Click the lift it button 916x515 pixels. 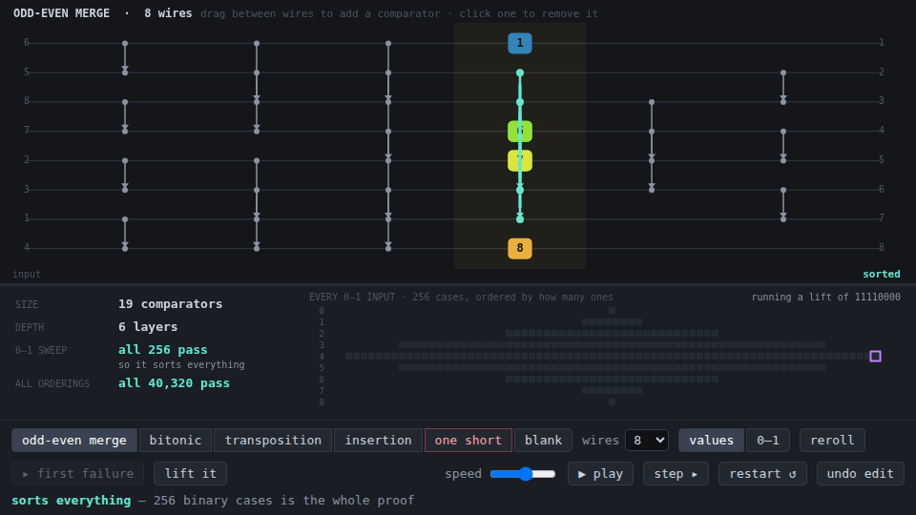pyautogui.click(x=191, y=474)
